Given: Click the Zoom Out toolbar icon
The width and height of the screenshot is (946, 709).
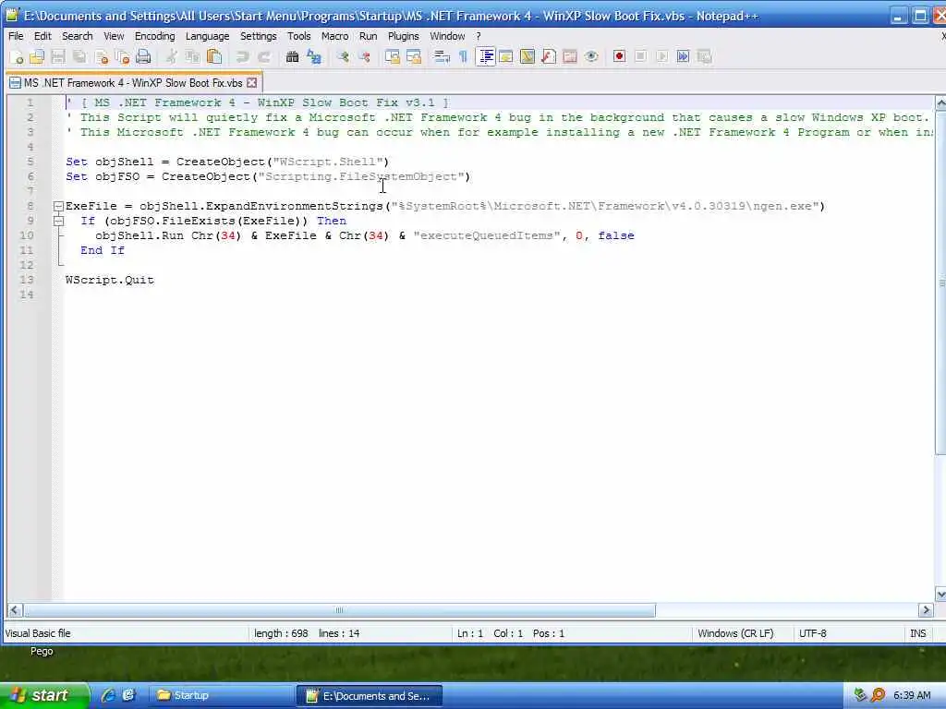Looking at the screenshot, I should (x=364, y=56).
